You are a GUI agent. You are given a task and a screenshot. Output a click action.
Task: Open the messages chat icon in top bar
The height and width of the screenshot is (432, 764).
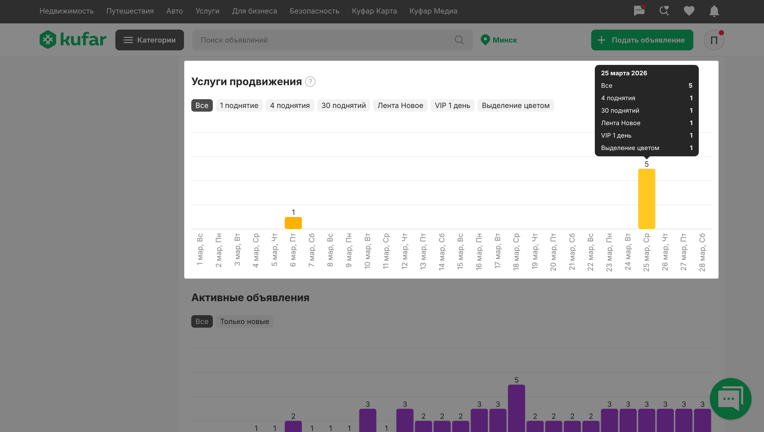pos(639,11)
